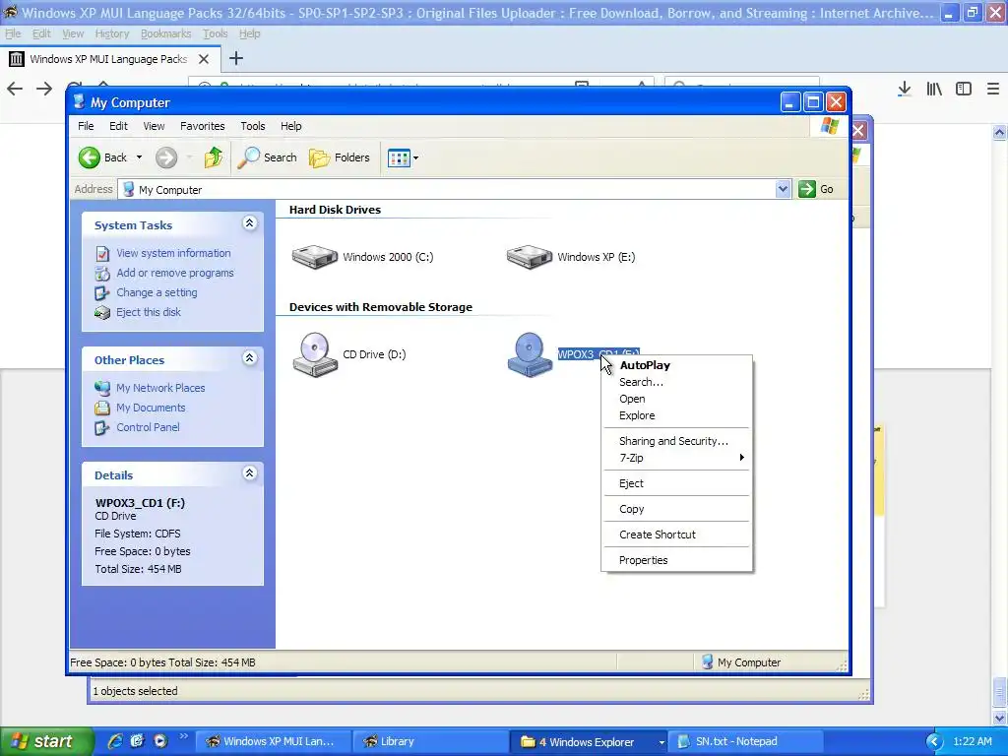Launch Internet Explorer from quick launch
This screenshot has height=756, width=1008.
click(116, 741)
